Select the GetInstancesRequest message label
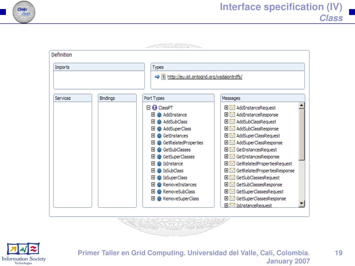Viewport: 355px width, 266px height. 257,150
